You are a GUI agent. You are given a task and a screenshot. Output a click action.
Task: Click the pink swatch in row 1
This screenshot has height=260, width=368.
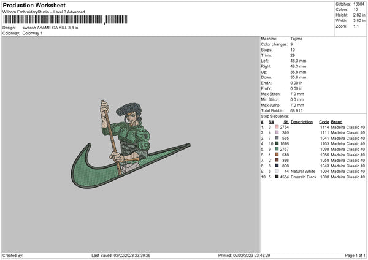pos(277,127)
